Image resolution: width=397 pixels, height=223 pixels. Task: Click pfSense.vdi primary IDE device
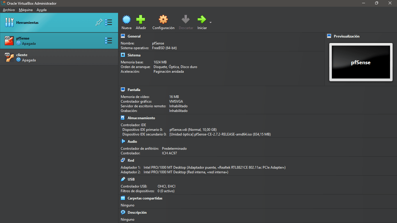coord(193,130)
